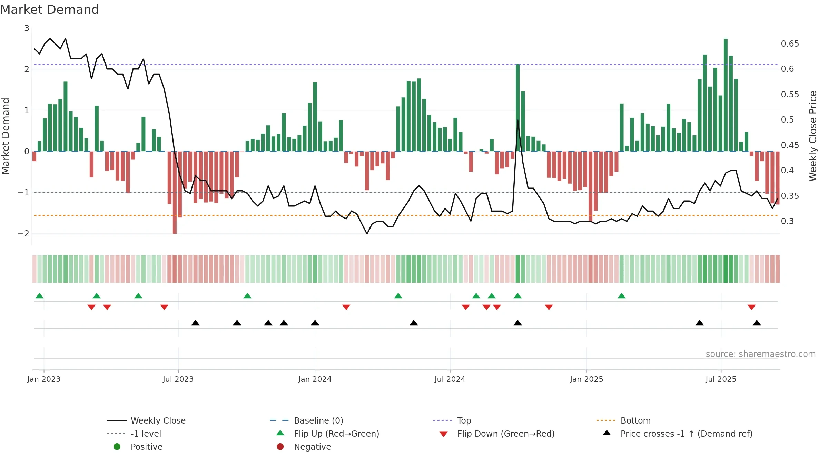The image size is (828, 466).
Task: Click the Weekly Close legend line sample
Action: (117, 420)
